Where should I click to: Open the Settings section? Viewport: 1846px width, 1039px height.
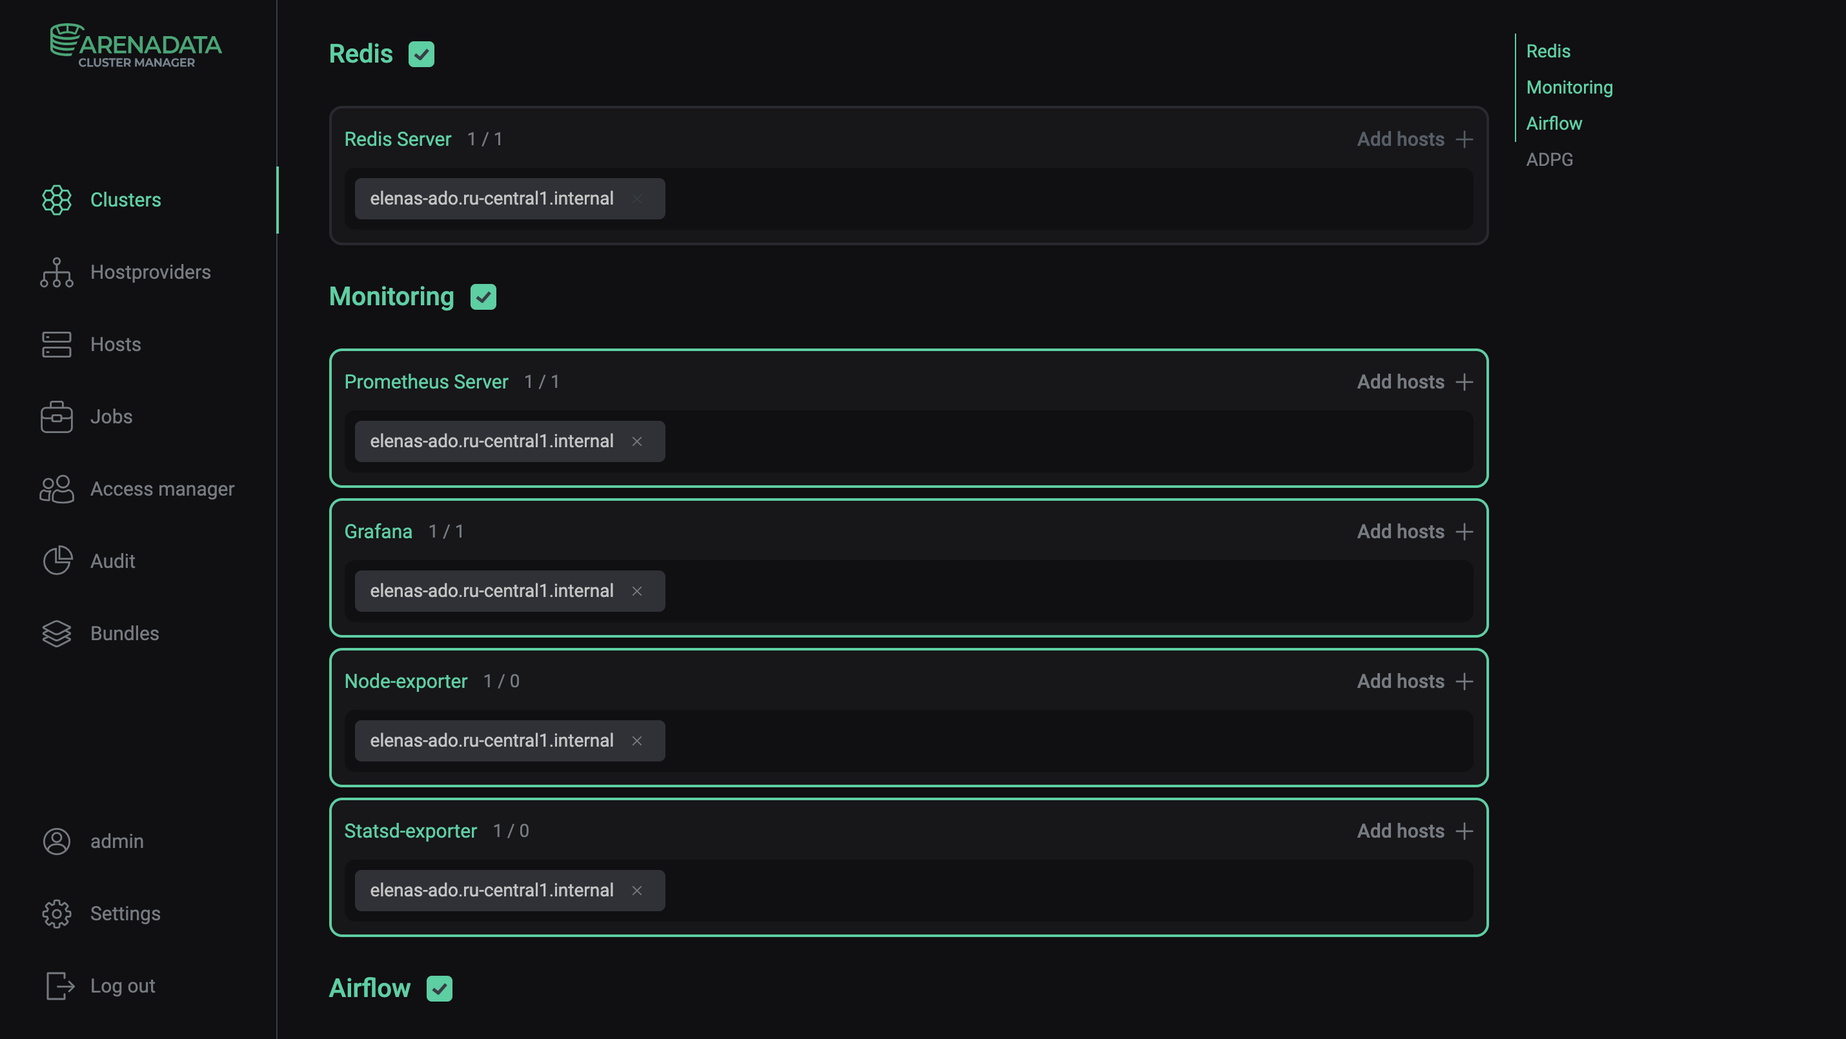[x=125, y=913]
